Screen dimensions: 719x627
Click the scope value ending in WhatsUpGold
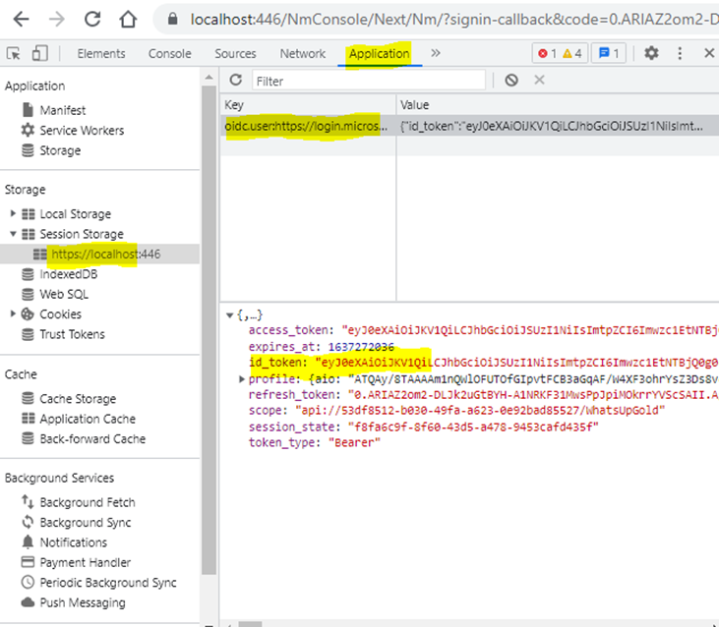tap(480, 411)
